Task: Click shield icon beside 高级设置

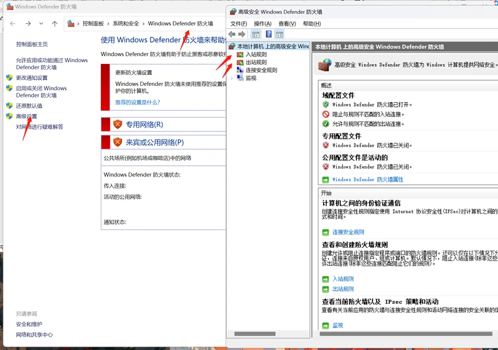Action: pyautogui.click(x=9, y=116)
